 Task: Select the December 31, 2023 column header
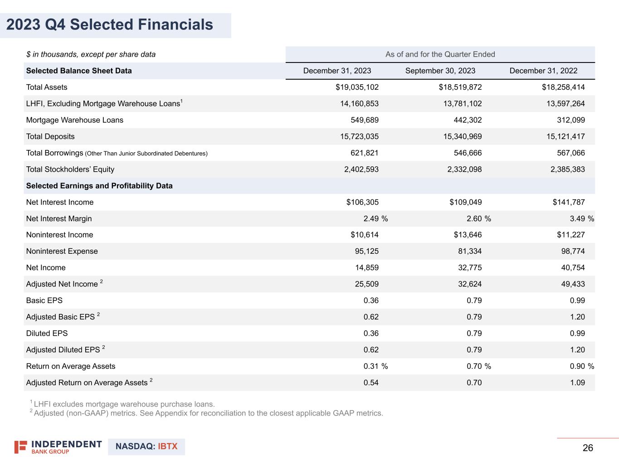(337, 71)
